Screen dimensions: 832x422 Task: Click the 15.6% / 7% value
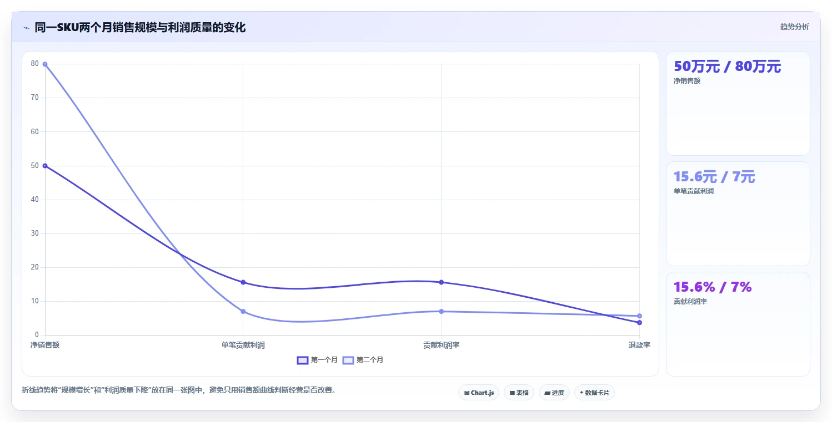(x=713, y=287)
